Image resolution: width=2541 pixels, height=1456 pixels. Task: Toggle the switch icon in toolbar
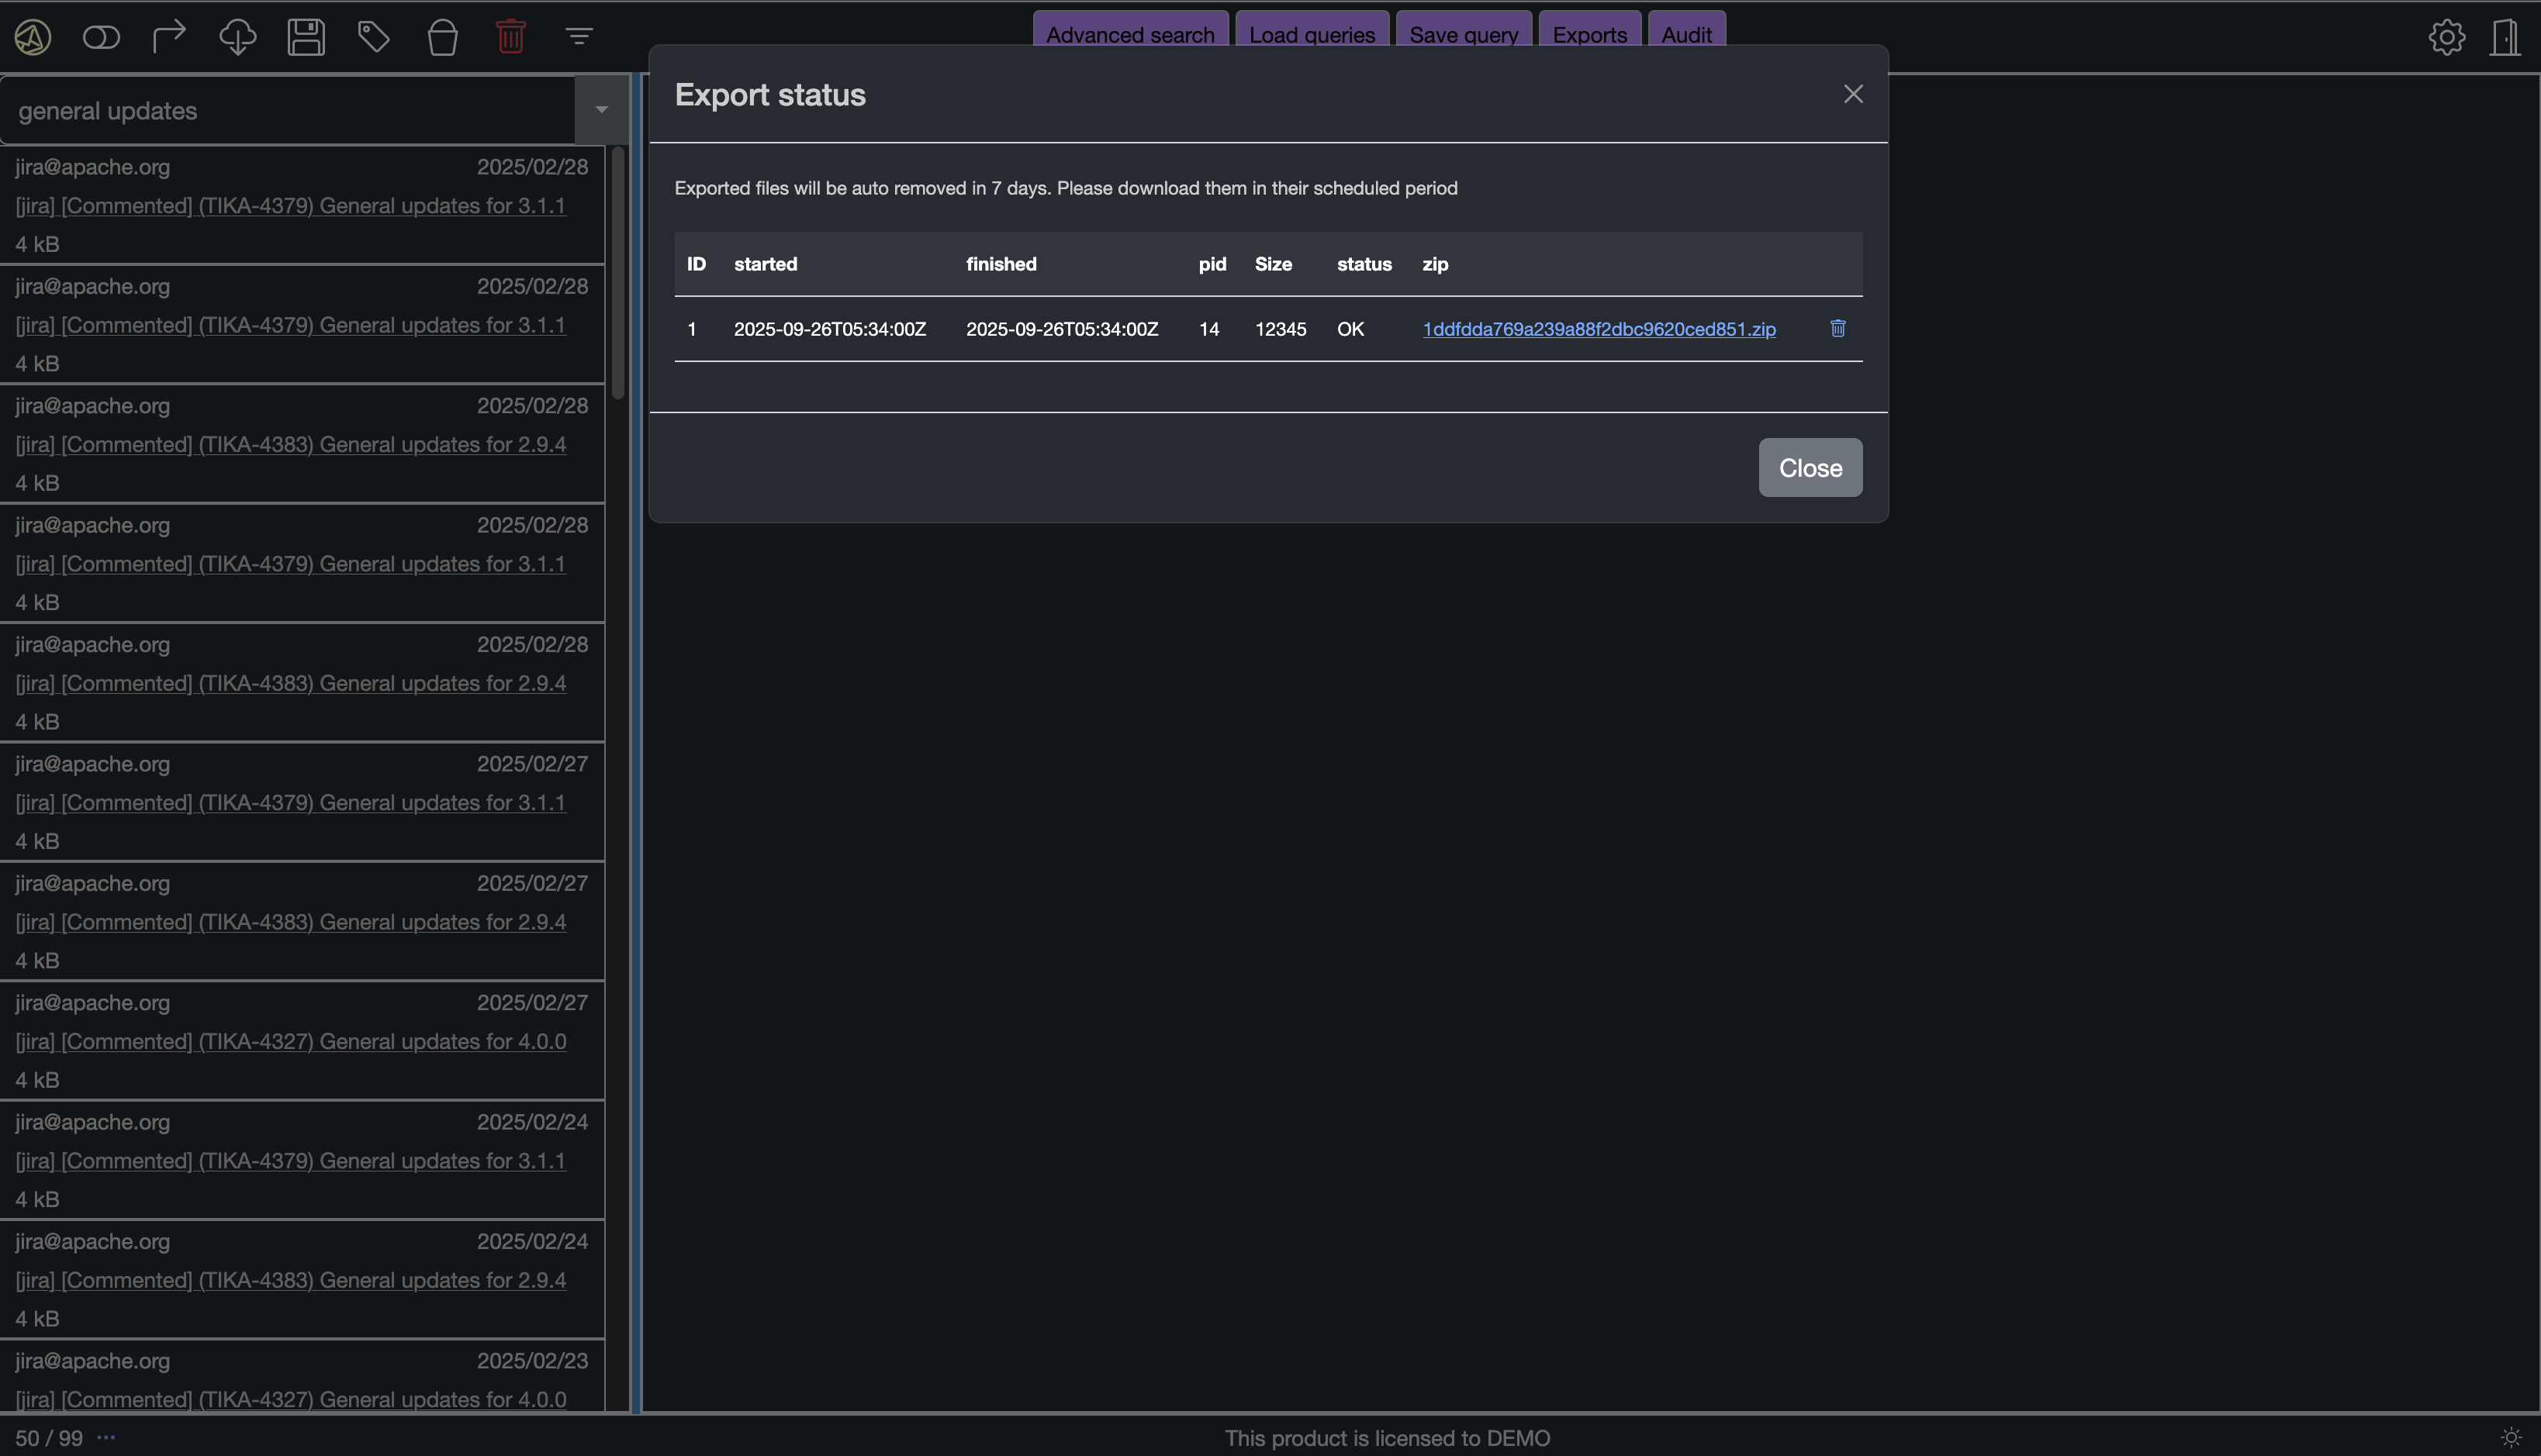[x=101, y=38]
